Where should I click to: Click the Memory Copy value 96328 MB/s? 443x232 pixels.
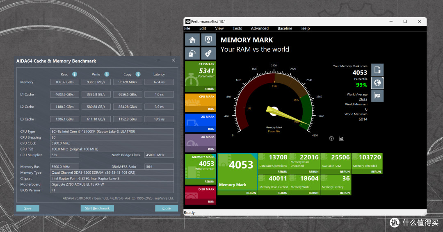point(128,82)
